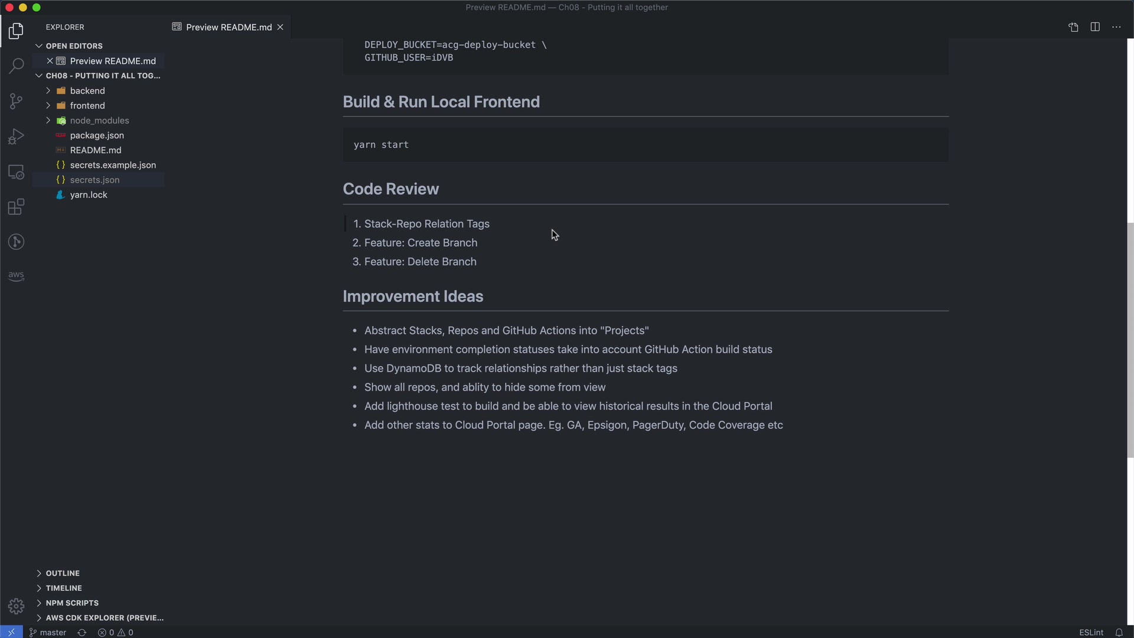The width and height of the screenshot is (1134, 638).
Task: Click the Manage gear icon
Action: click(16, 606)
